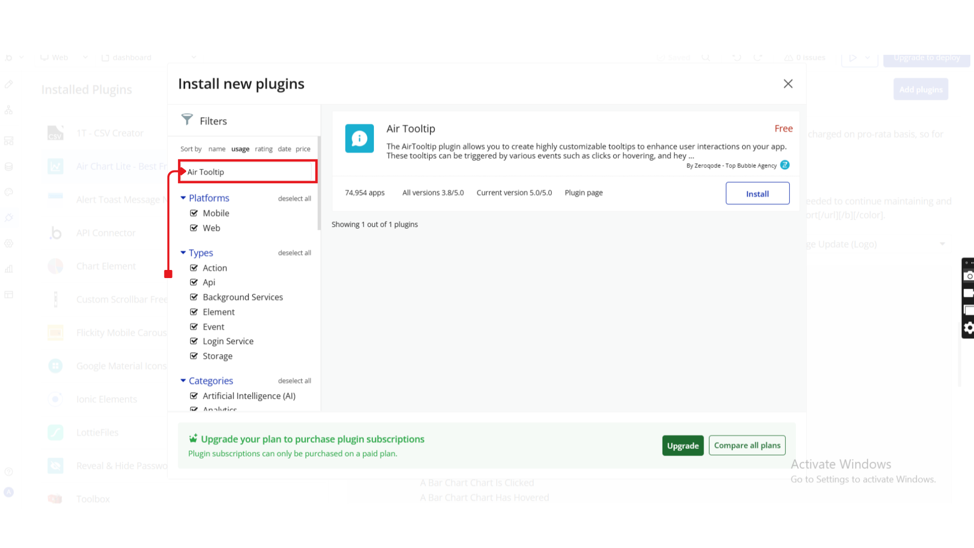
Task: Open the Plugin page link
Action: [583, 193]
